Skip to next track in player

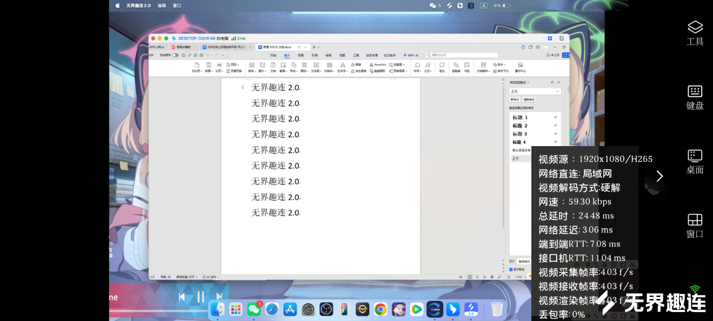219,297
